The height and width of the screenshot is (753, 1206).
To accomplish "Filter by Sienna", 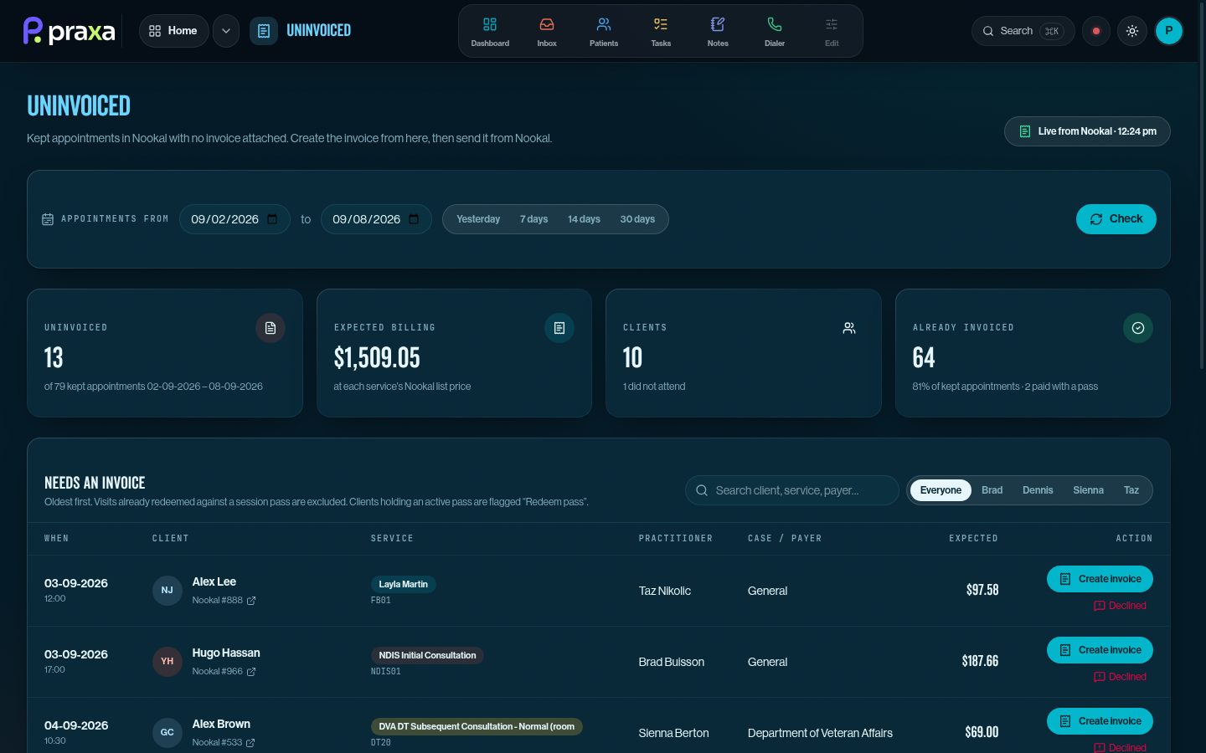I will click(x=1088, y=490).
